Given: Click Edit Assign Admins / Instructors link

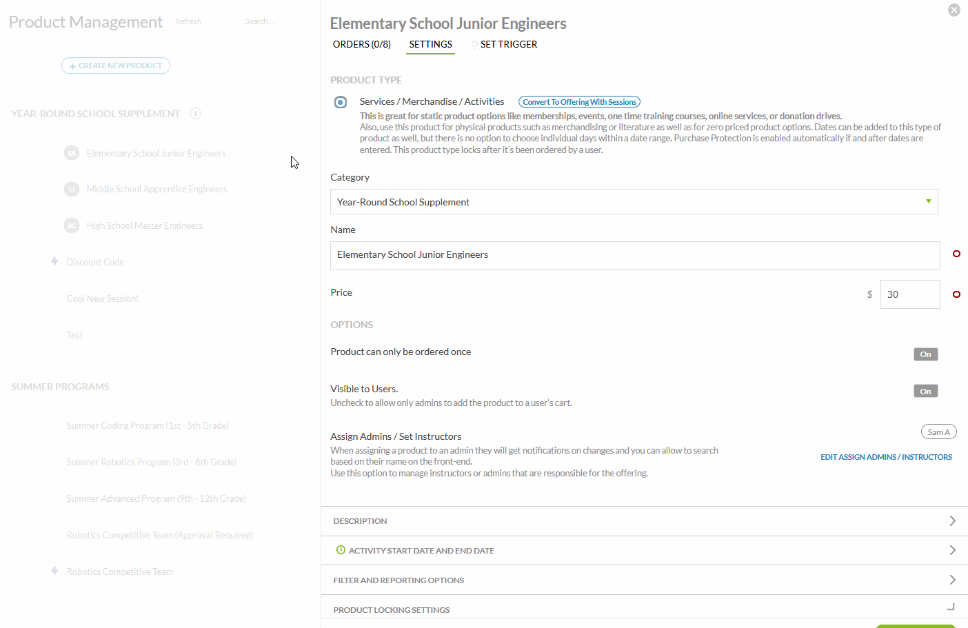Looking at the screenshot, I should click(x=886, y=457).
